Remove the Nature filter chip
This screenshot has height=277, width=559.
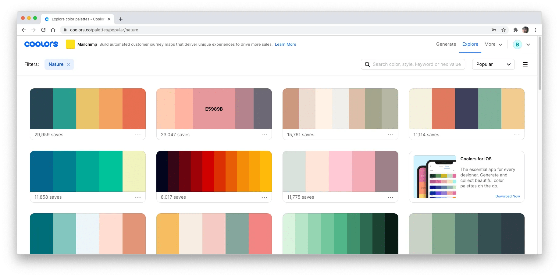click(68, 64)
